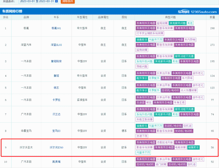Viewport: 219px width, 168px height.
Task: Select the 紧凑型车 vehicle type cell
Action: tap(82, 100)
